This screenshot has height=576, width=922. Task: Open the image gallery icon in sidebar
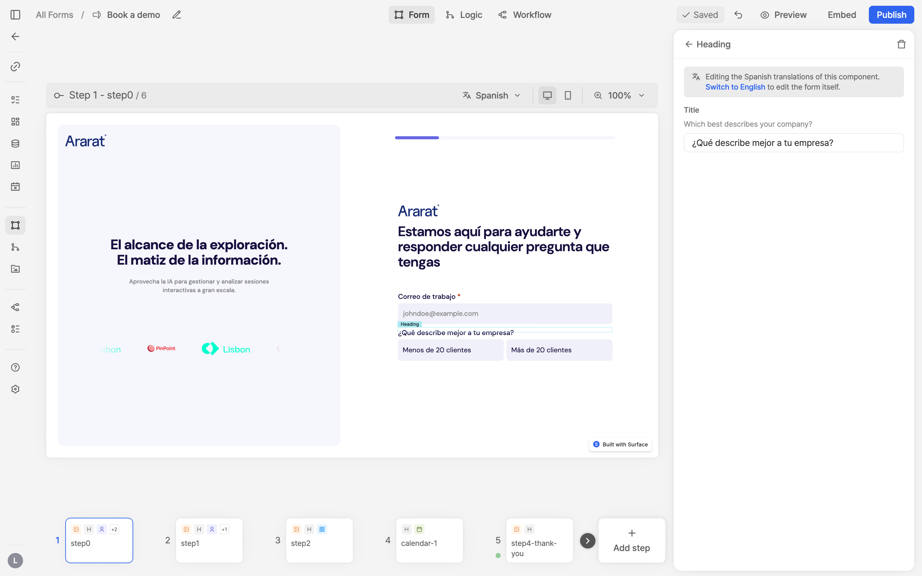tap(15, 269)
